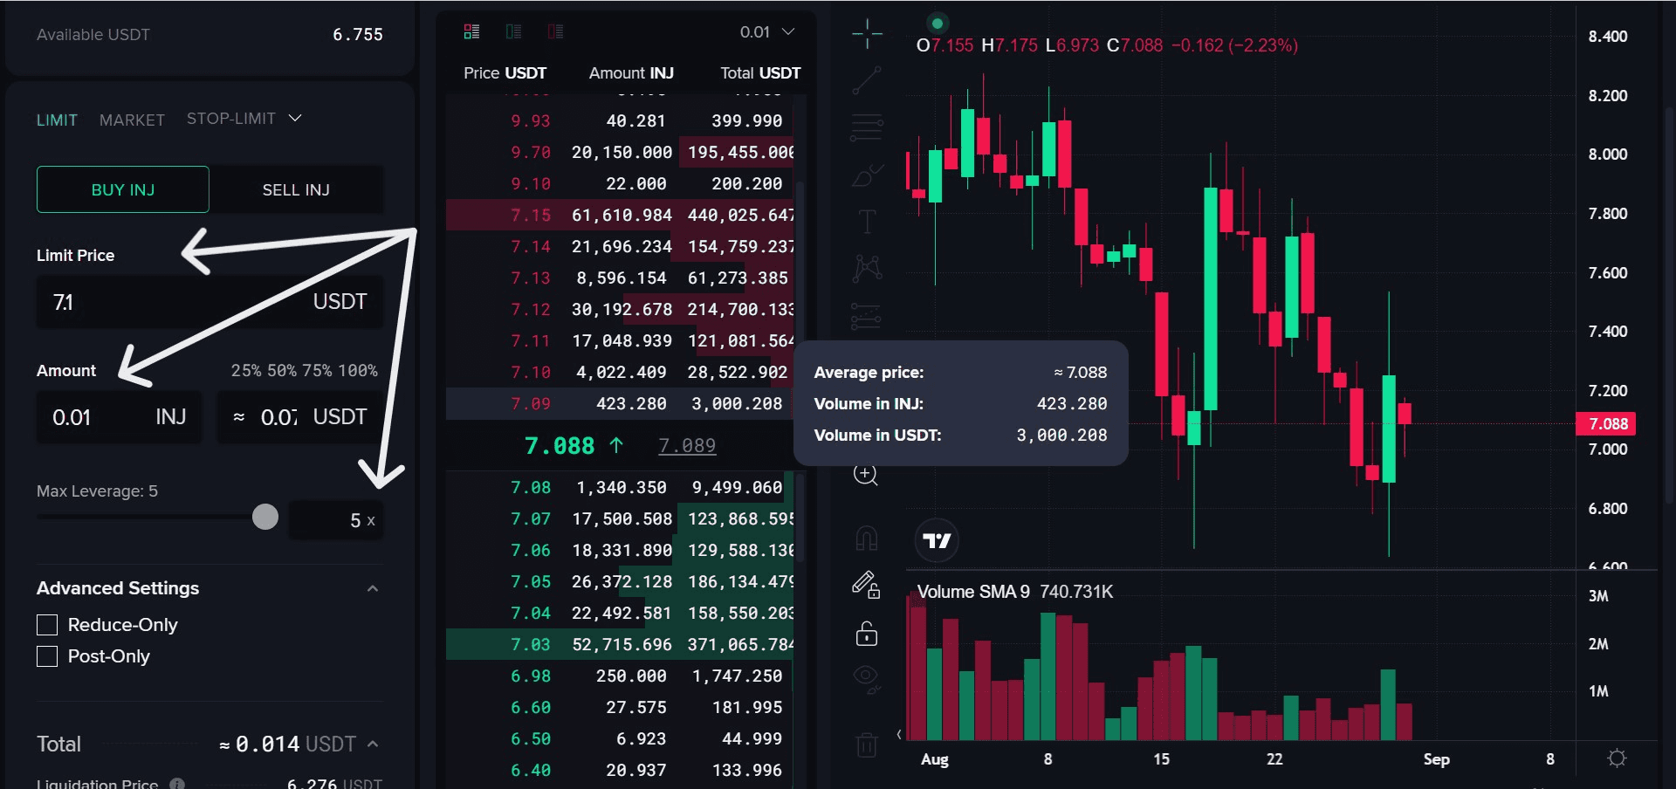Viewport: 1676px width, 789px height.
Task: Click the ask row priced 7.12
Action: click(x=622, y=309)
